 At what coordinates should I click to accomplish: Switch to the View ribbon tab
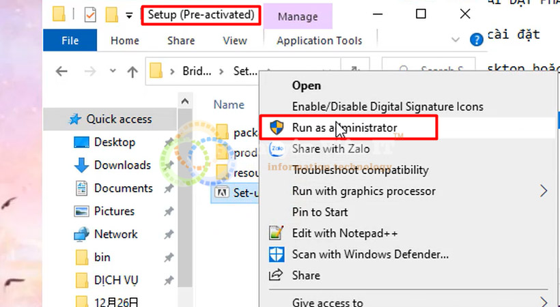coord(234,41)
